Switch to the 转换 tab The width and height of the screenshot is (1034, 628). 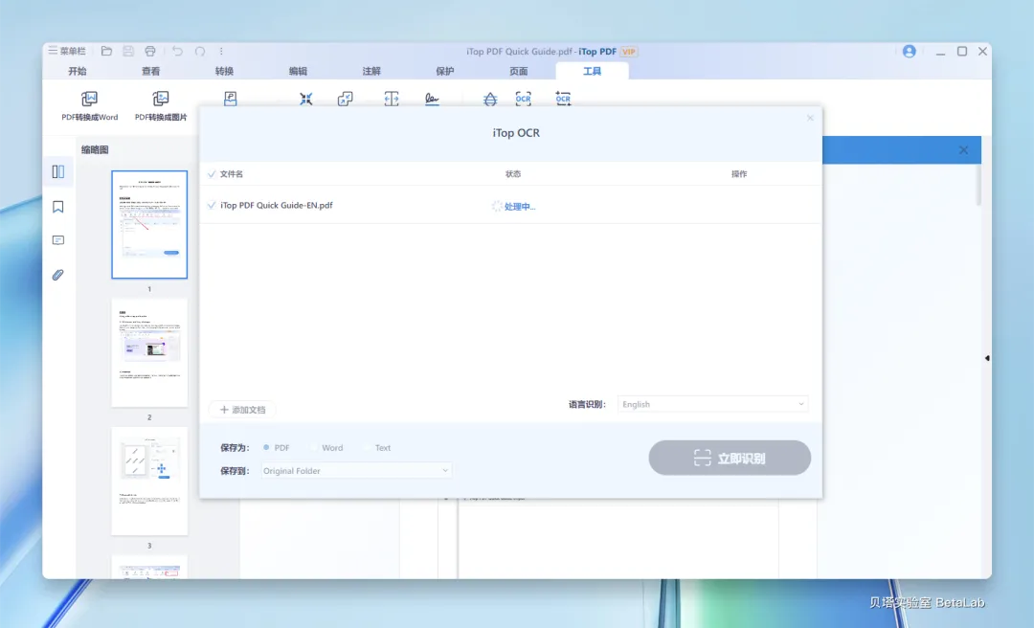(224, 71)
